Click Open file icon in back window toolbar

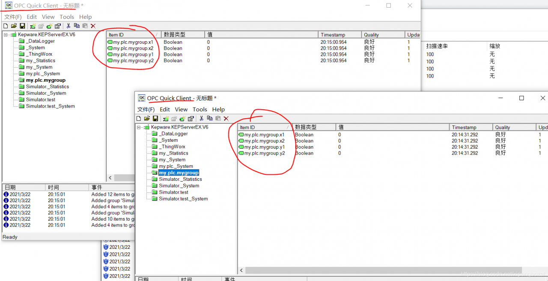tap(14, 26)
